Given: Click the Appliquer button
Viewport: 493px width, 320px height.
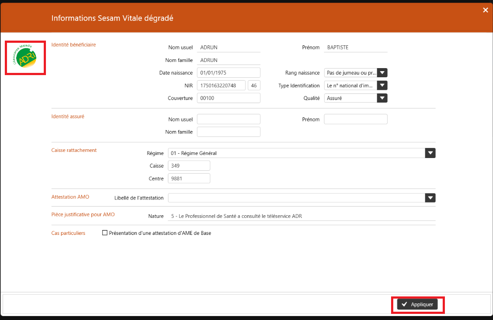Looking at the screenshot, I should [x=417, y=305].
